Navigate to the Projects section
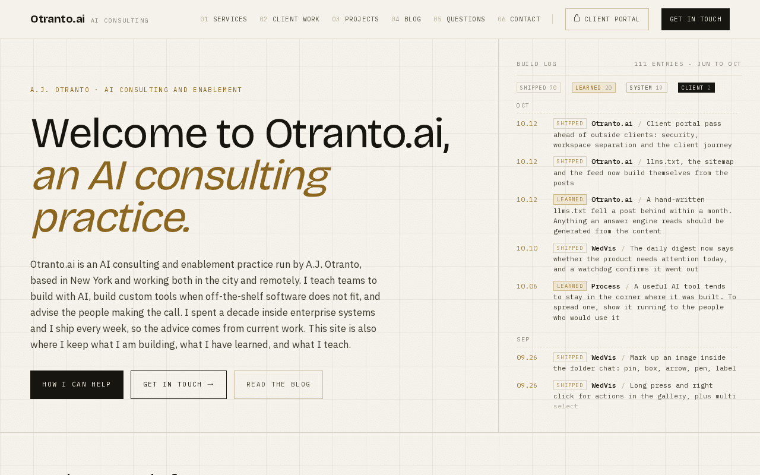The image size is (760, 475). 356,19
